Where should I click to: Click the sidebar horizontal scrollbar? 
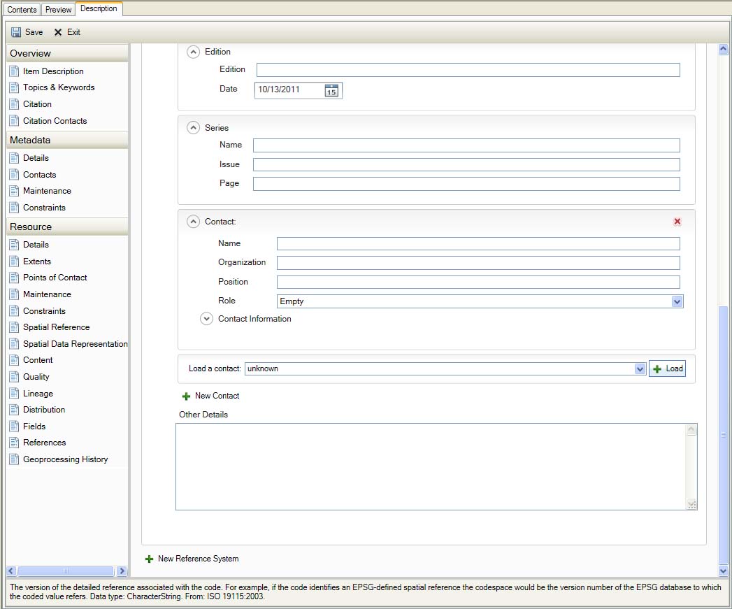pyautogui.click(x=66, y=571)
